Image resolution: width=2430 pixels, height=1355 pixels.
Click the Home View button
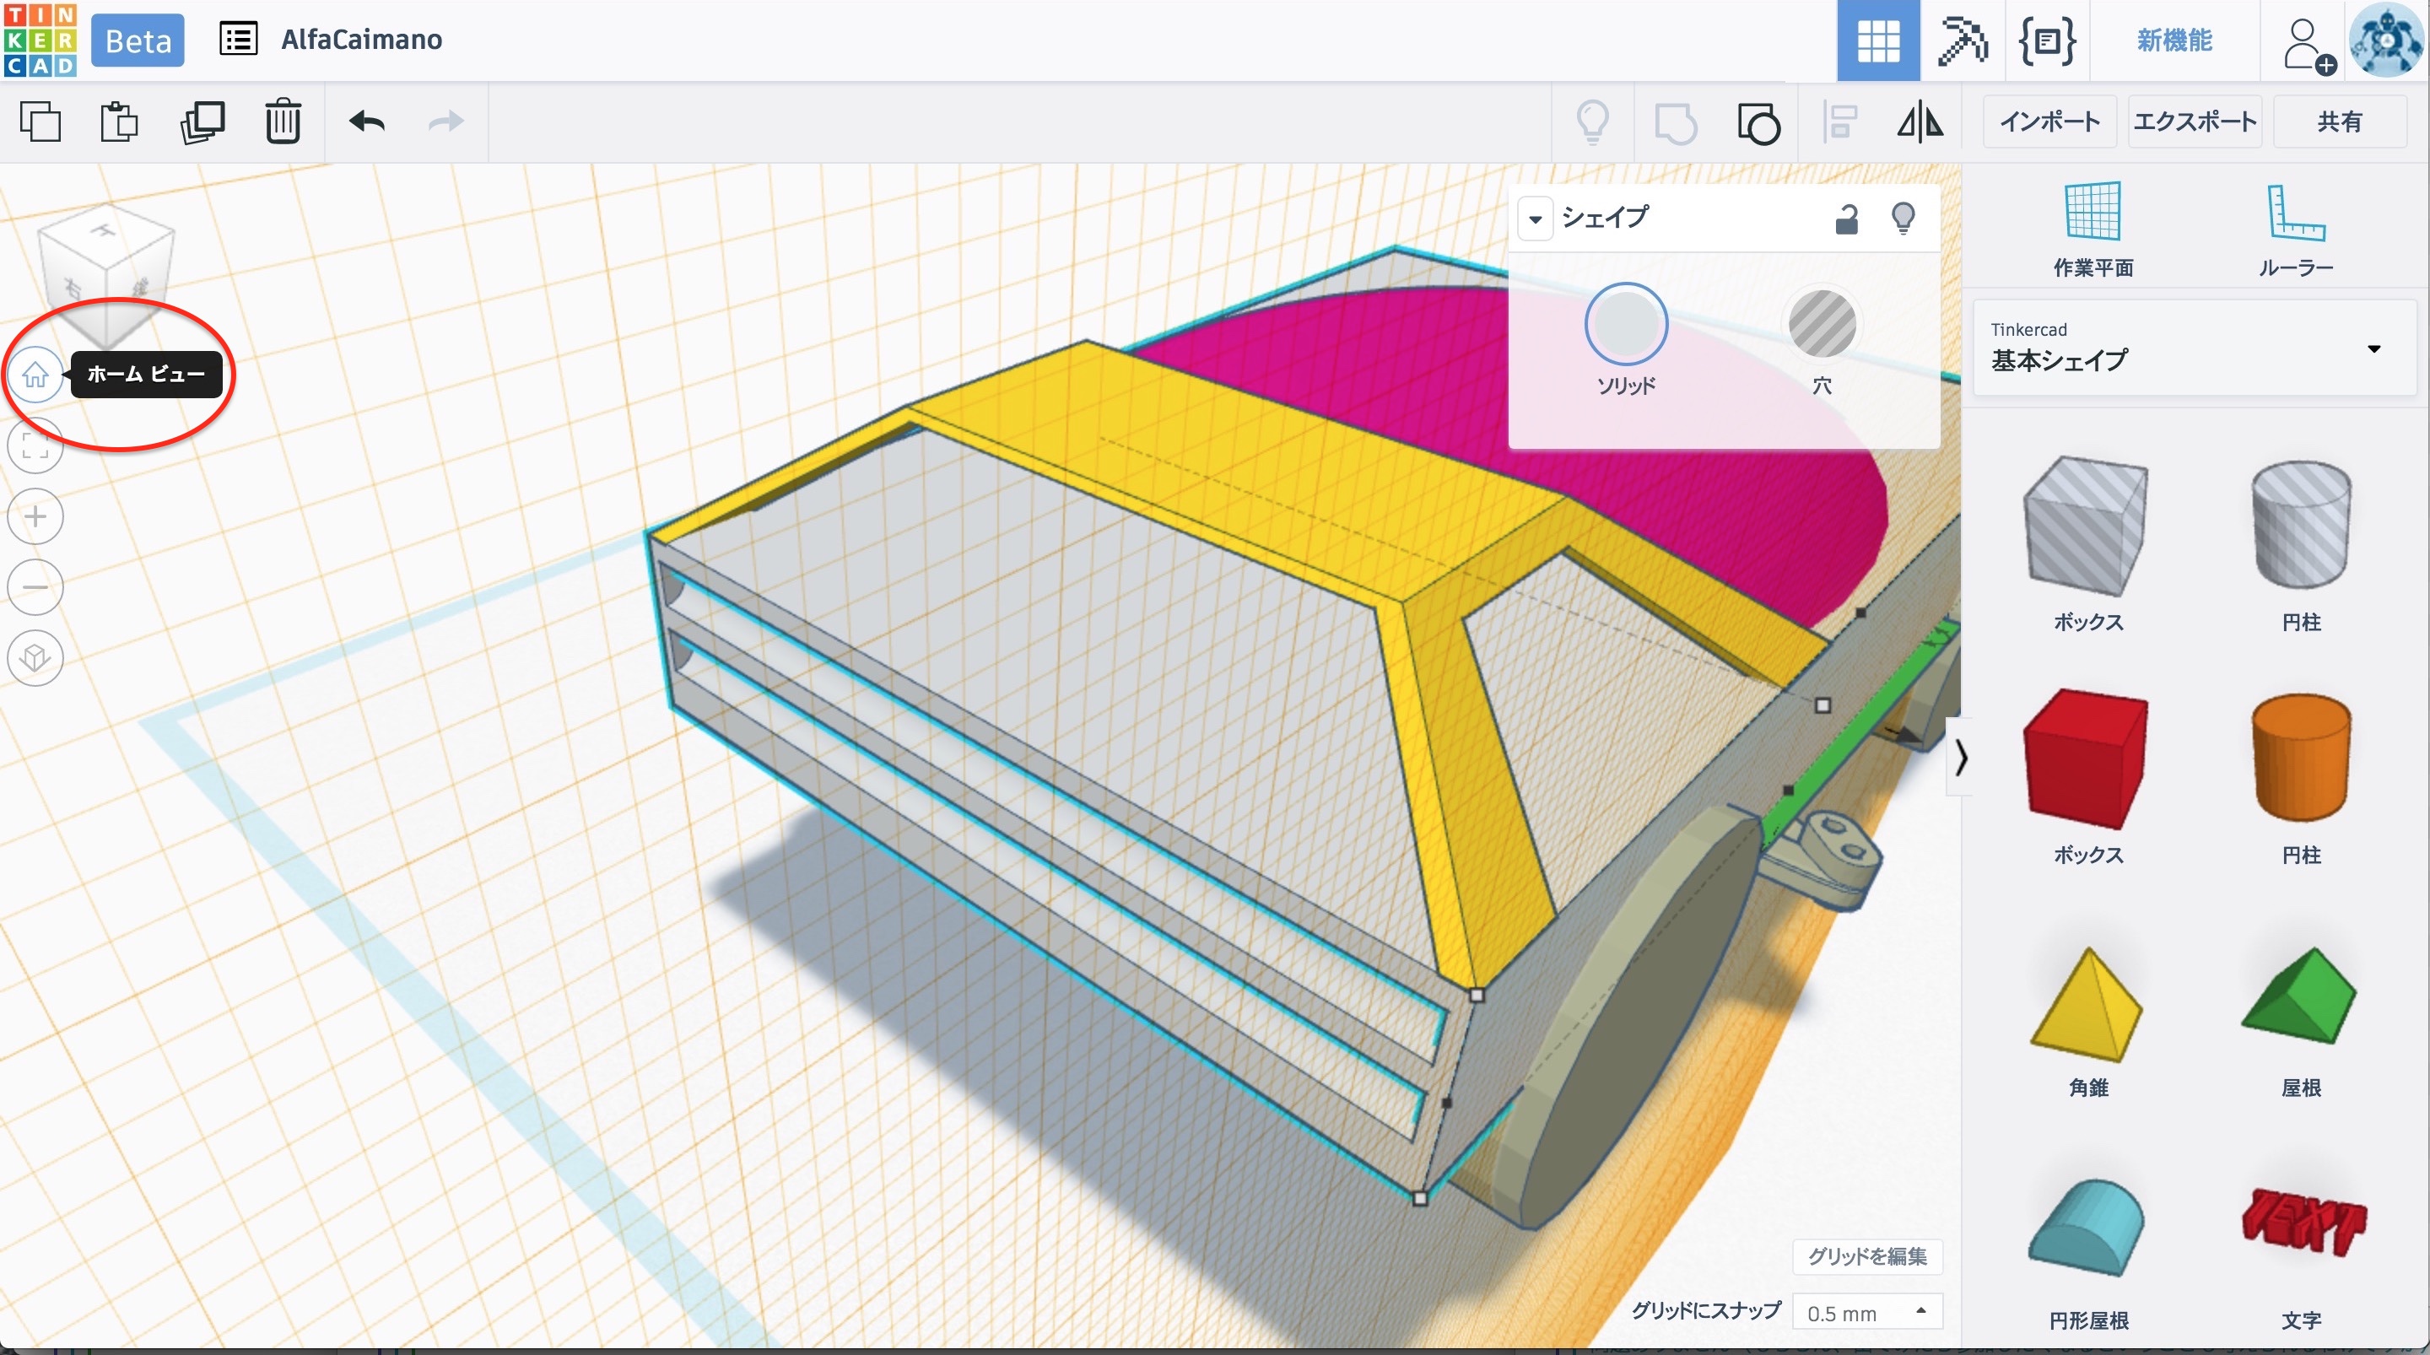coord(35,375)
